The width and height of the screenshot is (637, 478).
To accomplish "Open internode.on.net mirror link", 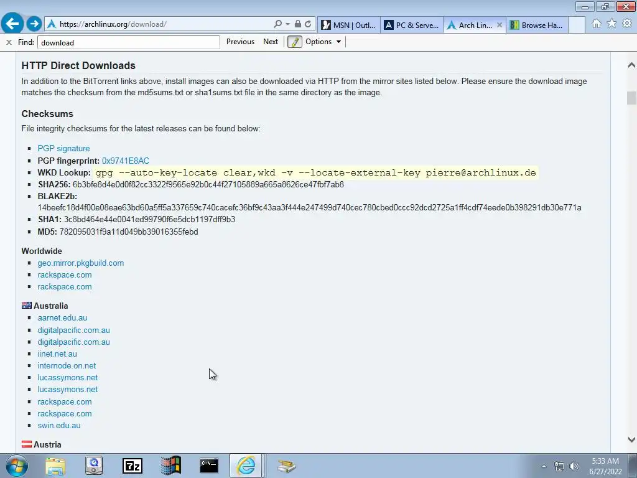I will (x=67, y=365).
